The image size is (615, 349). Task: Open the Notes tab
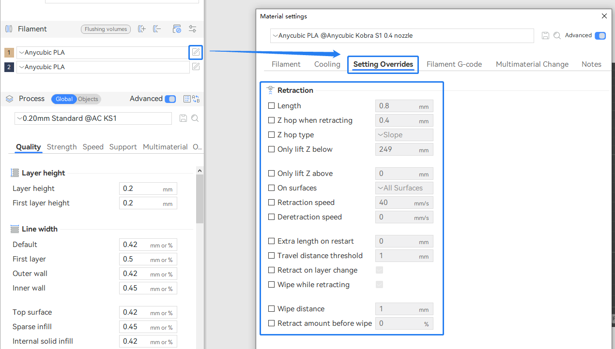tap(591, 64)
